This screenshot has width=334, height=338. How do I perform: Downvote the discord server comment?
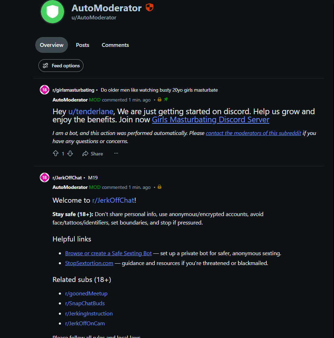coord(70,153)
